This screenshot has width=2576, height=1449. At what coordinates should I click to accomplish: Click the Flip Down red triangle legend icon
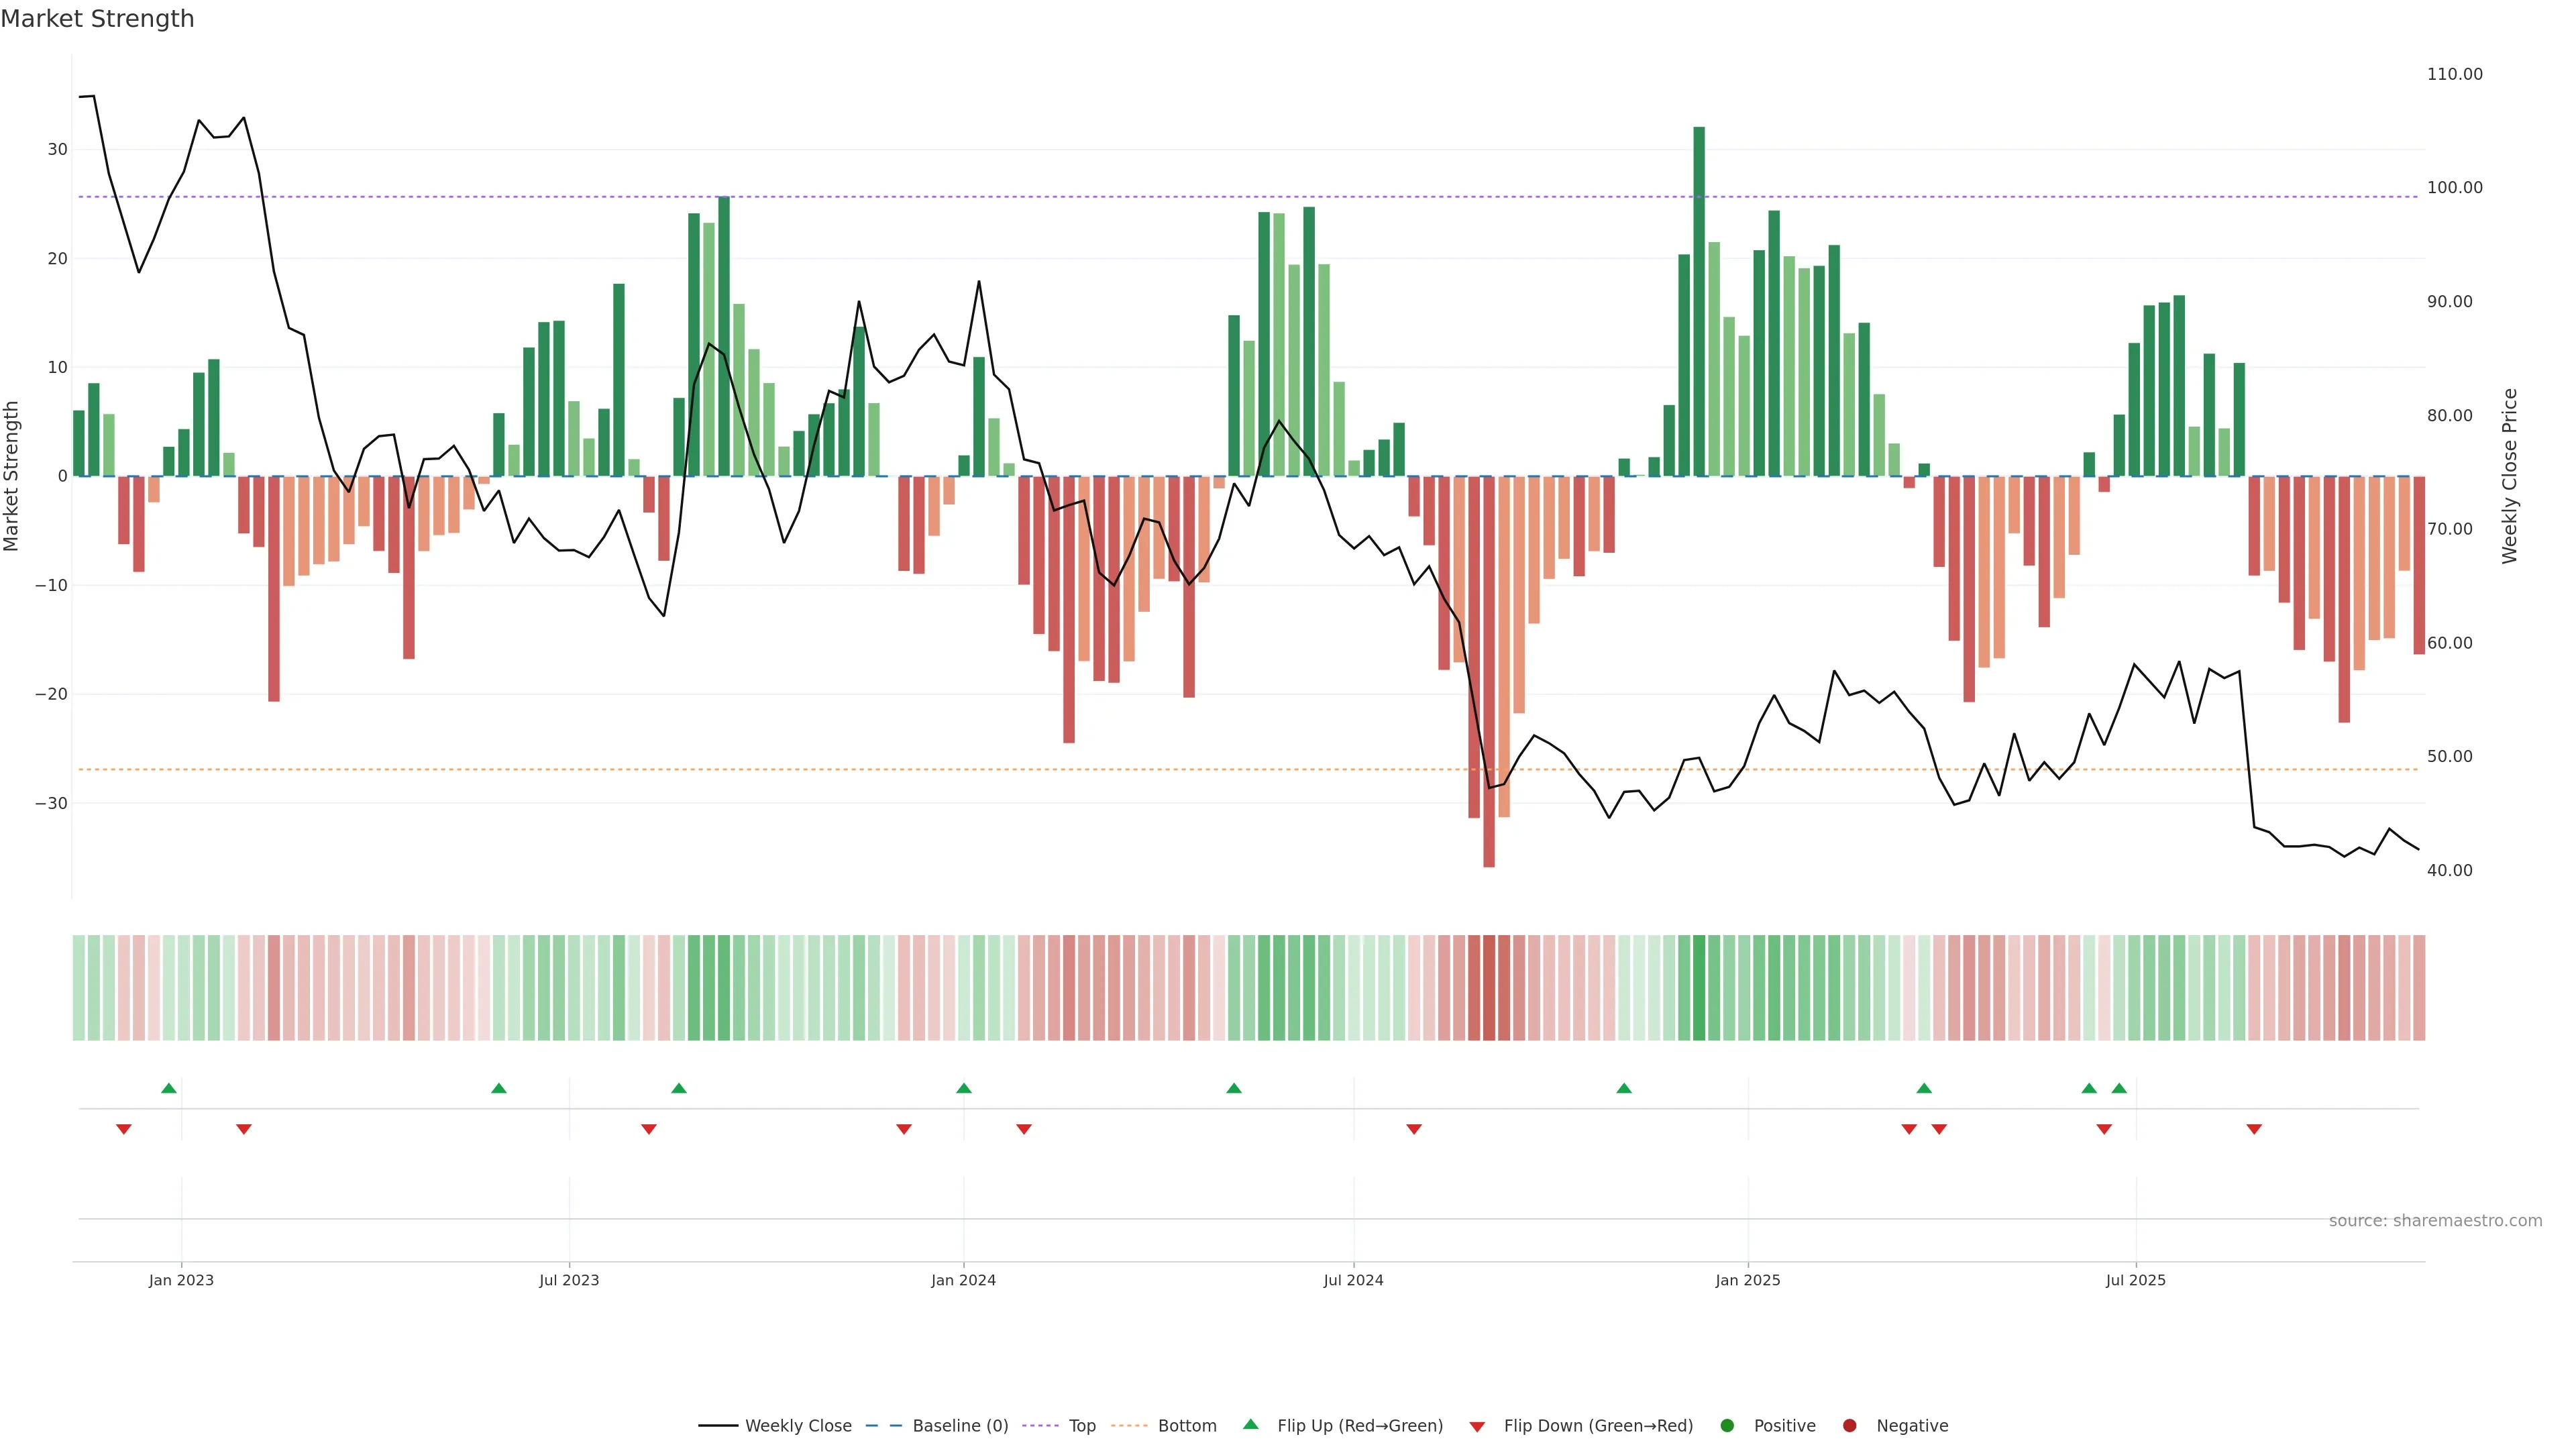click(1477, 1426)
